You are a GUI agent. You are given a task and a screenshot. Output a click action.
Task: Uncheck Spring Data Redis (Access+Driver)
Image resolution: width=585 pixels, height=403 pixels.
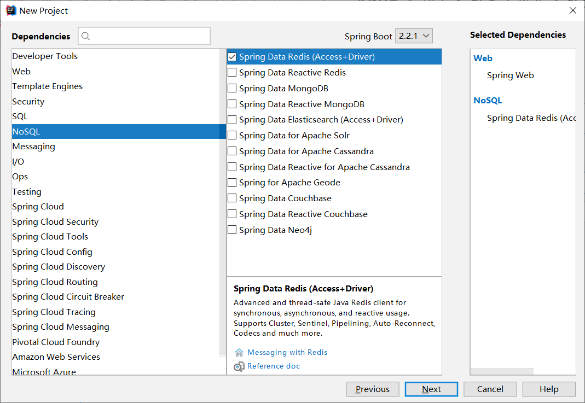[x=232, y=57]
